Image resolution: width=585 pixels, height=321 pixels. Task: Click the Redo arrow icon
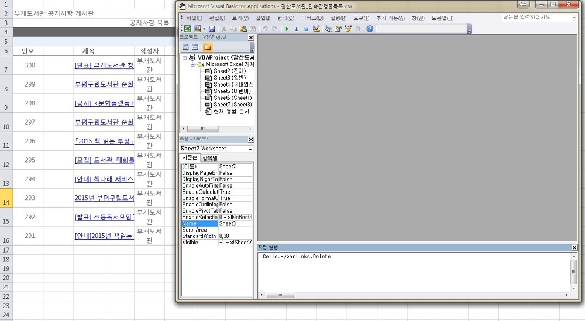274,29
